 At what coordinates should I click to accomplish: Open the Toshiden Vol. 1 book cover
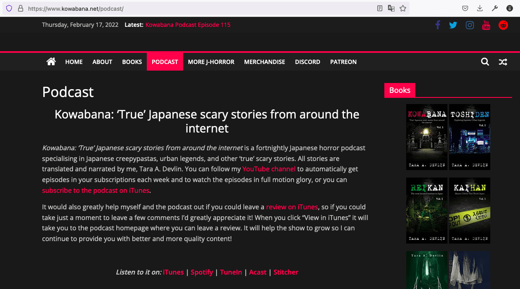point(470,137)
